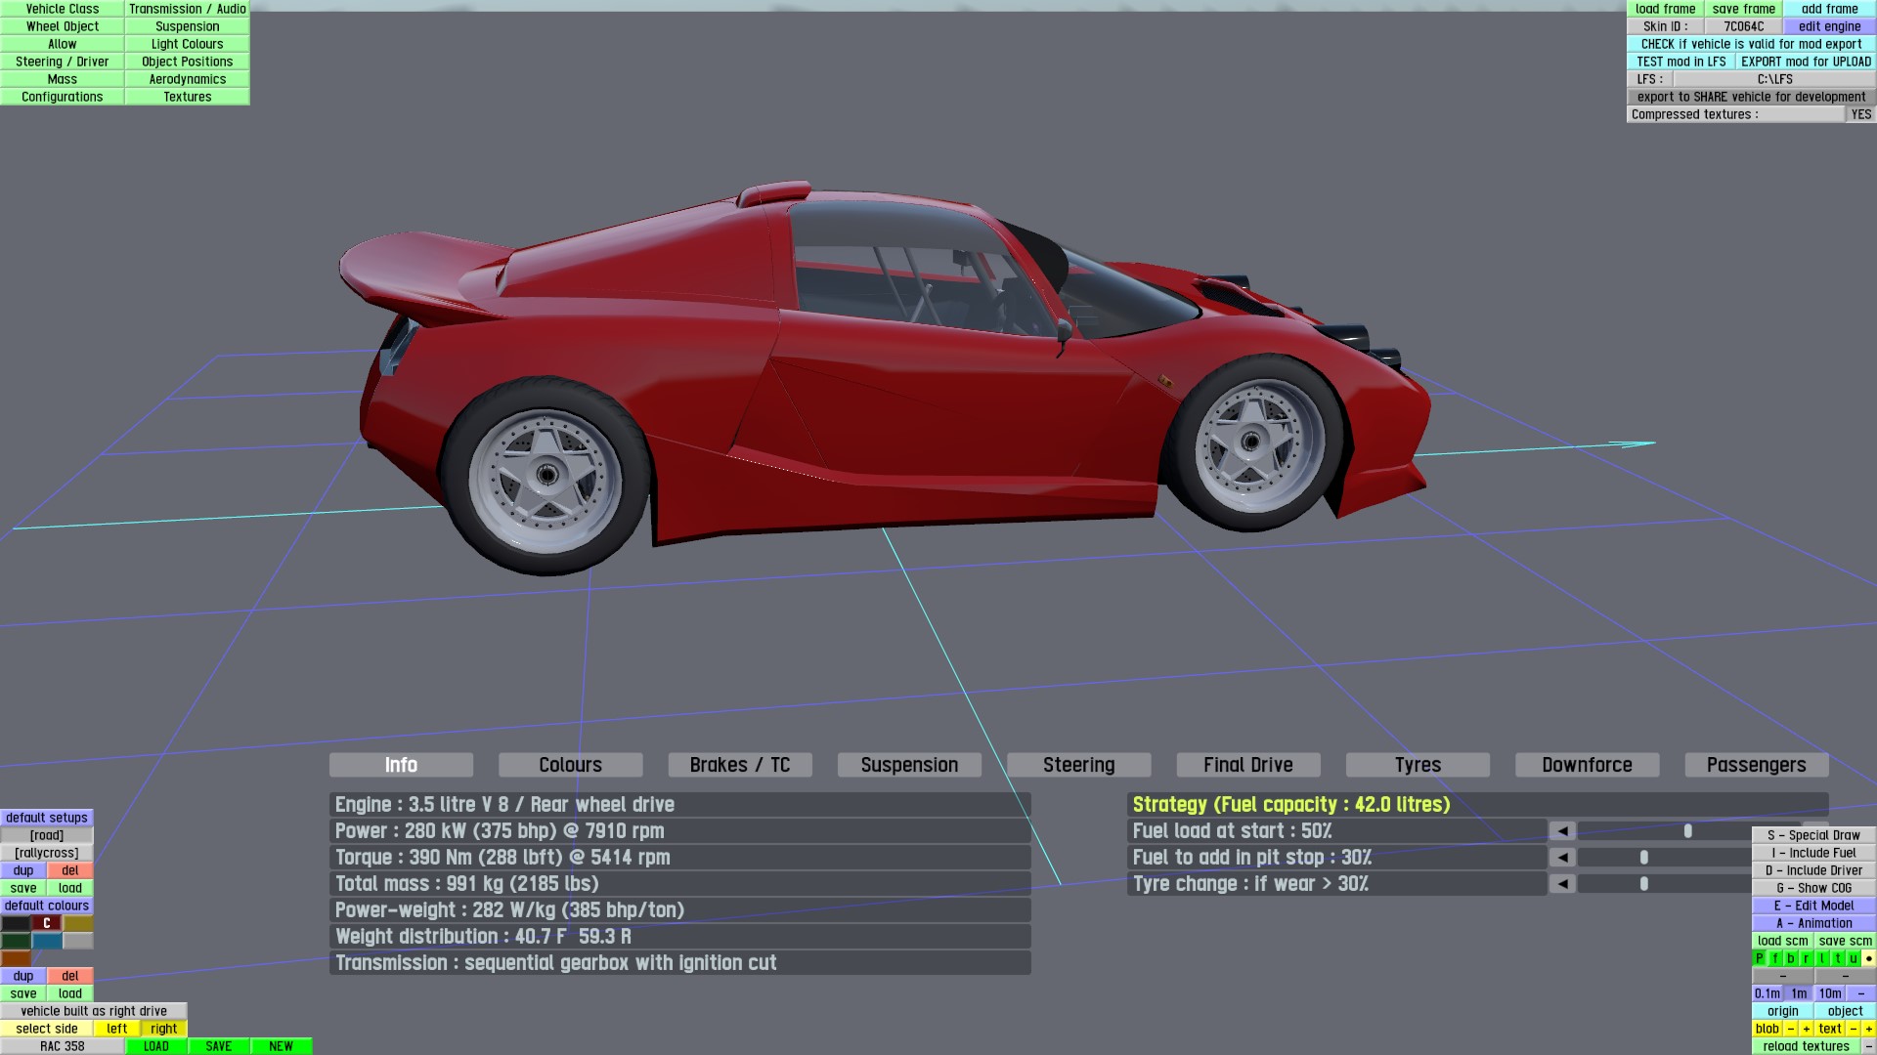This screenshot has height=1055, width=1877.
Task: Set grid size to 10m
Action: 1830,993
